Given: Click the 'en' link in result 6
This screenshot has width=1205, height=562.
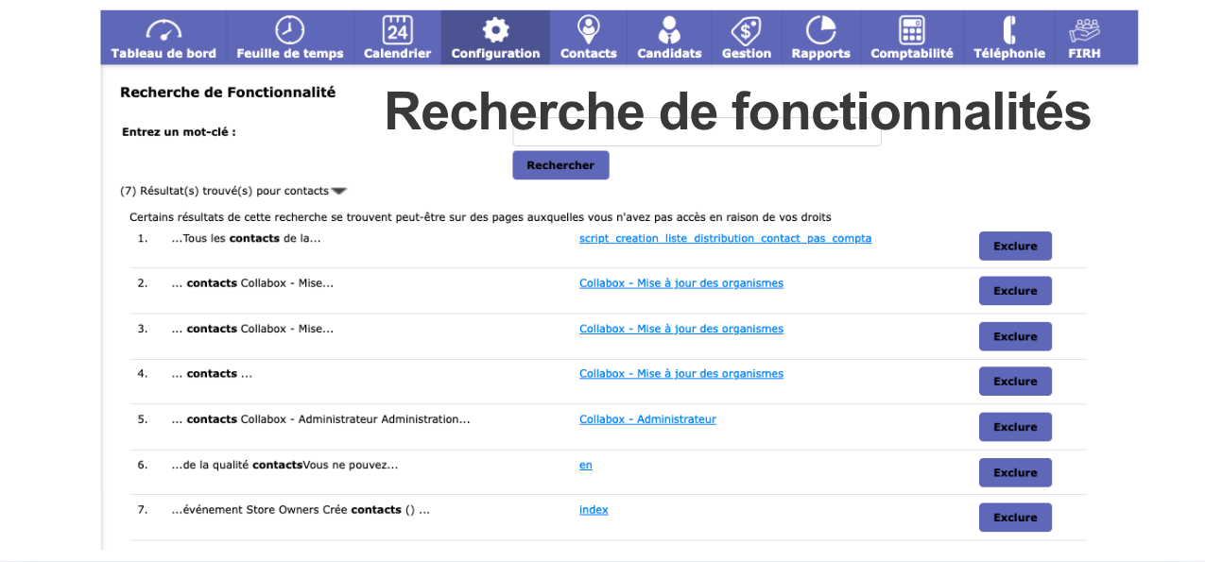Looking at the screenshot, I should tap(586, 465).
